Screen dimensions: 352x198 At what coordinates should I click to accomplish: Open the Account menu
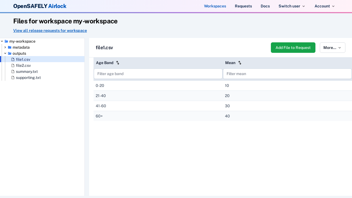click(324, 6)
